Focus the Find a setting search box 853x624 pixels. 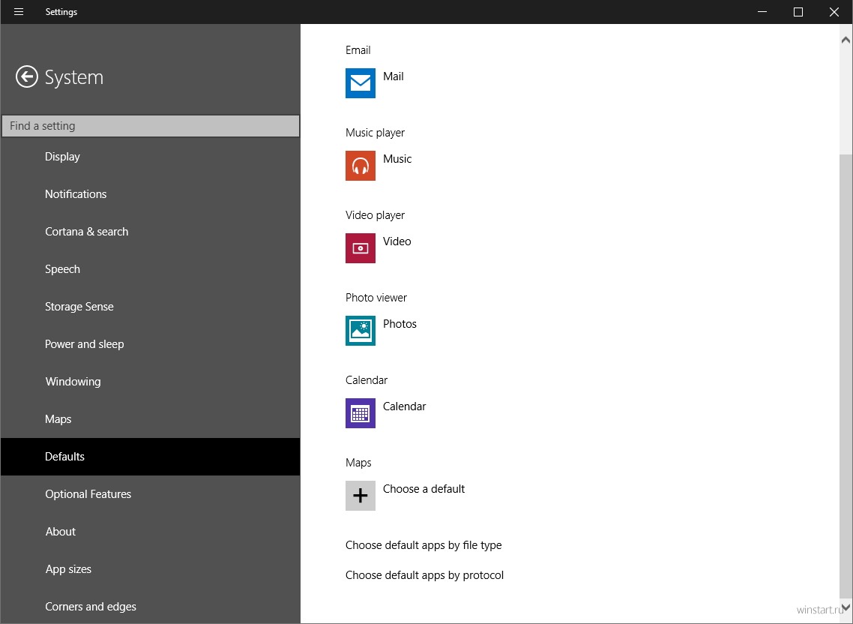151,126
